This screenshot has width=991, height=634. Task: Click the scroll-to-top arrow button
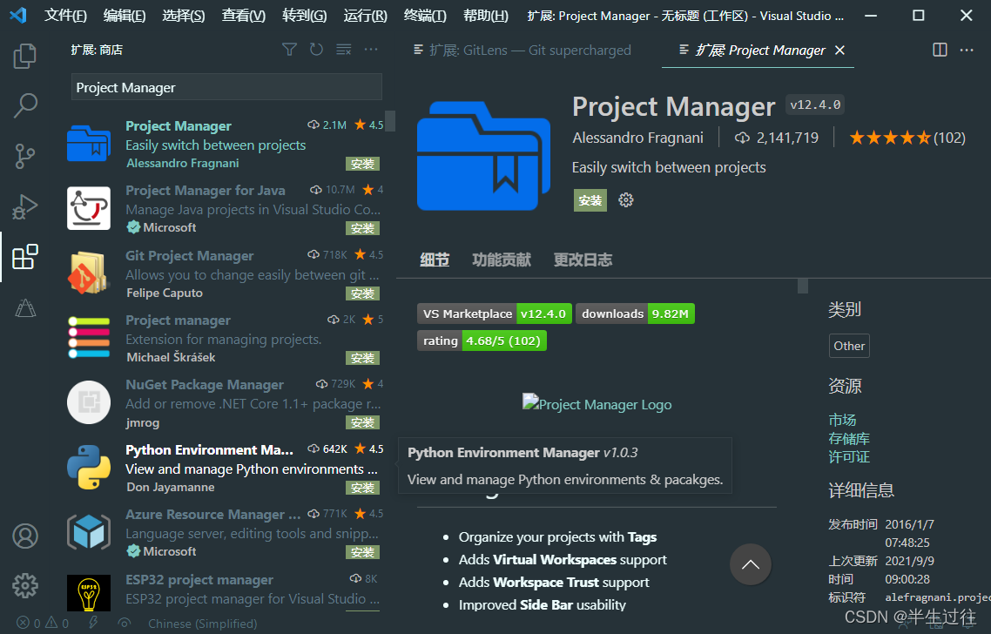[750, 564]
